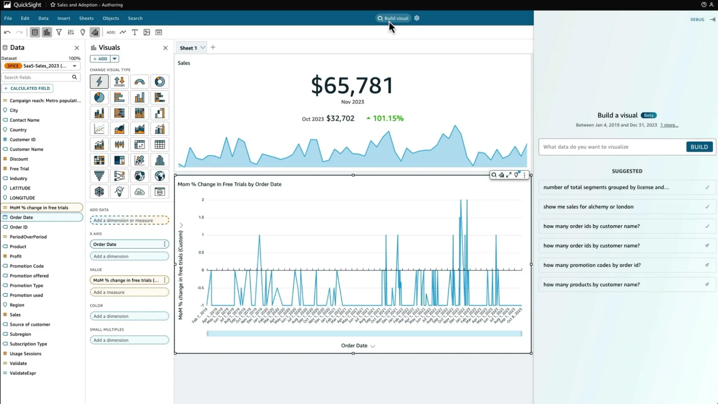
Task: Click the Calculated Field button
Action: point(27,88)
